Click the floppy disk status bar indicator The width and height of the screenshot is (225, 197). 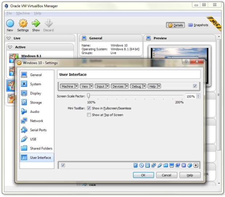148,165
